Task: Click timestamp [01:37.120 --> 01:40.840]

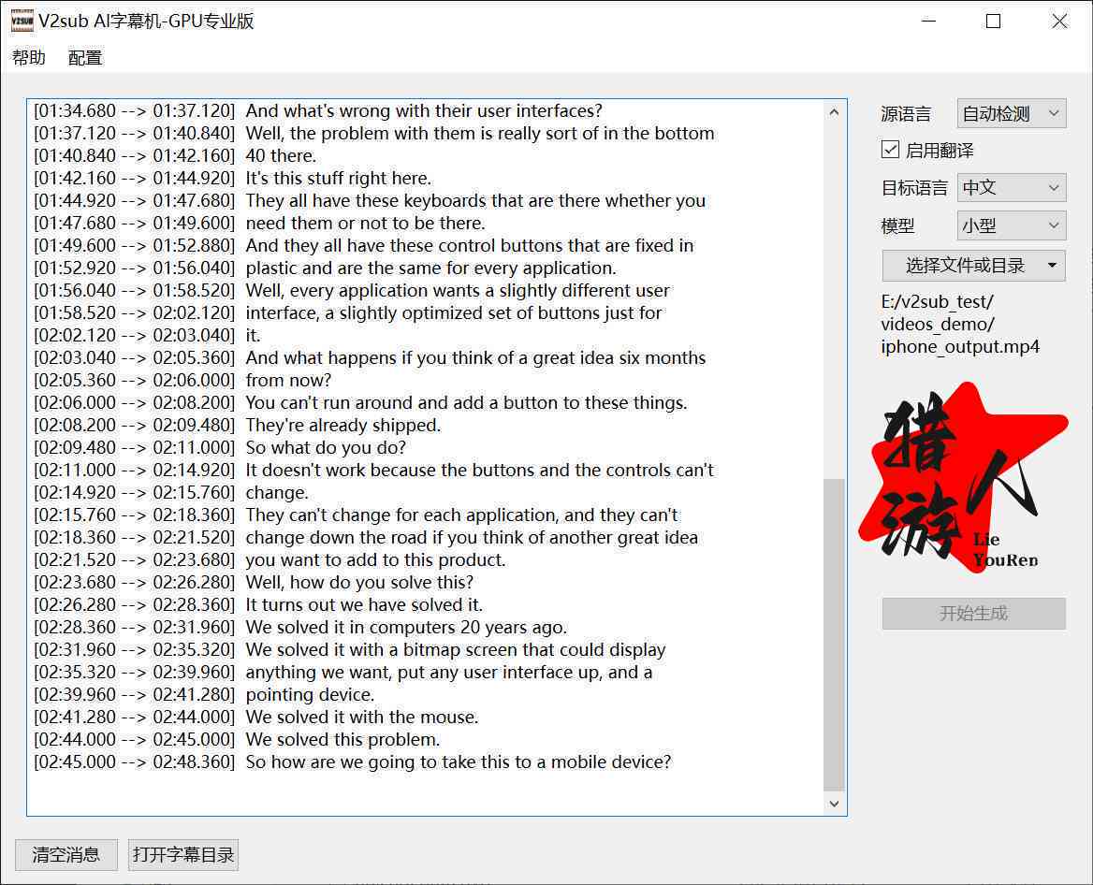Action: tap(134, 133)
